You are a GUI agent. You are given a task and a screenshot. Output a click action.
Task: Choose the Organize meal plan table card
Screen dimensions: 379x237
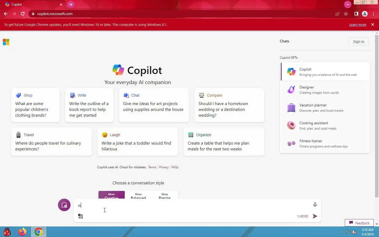(x=224, y=142)
